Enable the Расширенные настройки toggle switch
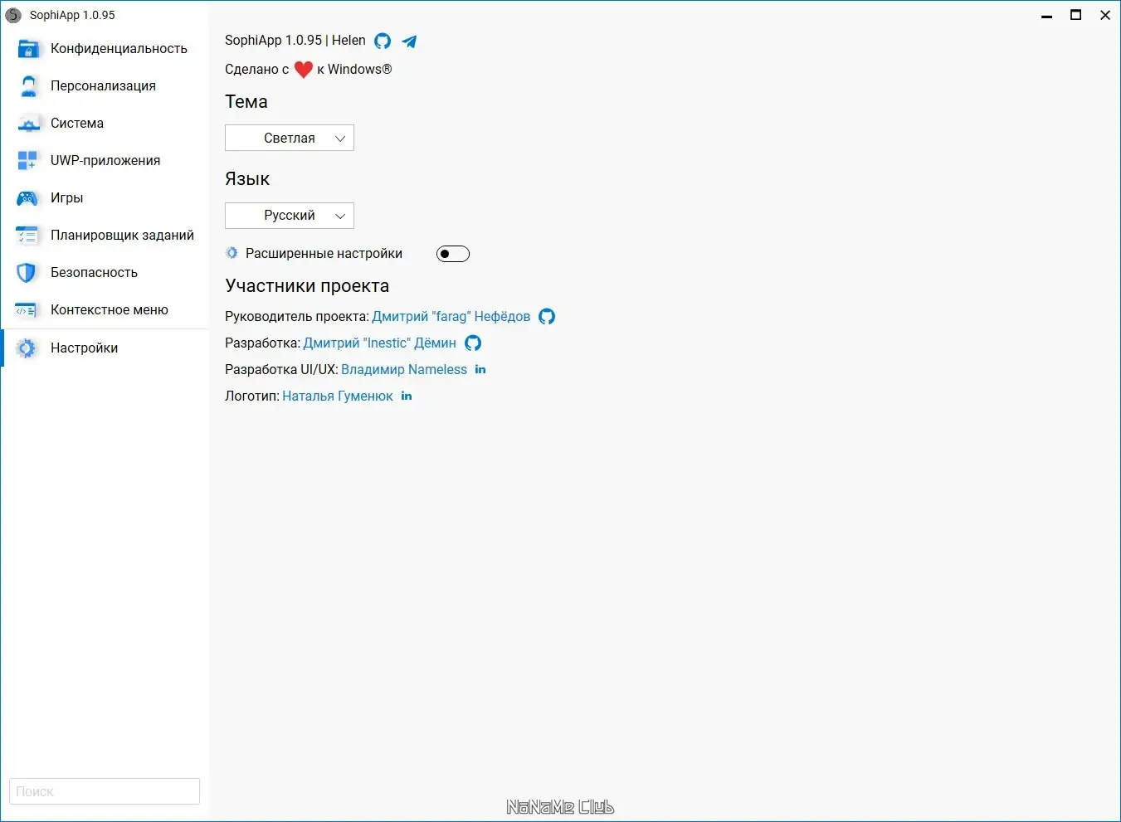The height and width of the screenshot is (822, 1121). (453, 254)
